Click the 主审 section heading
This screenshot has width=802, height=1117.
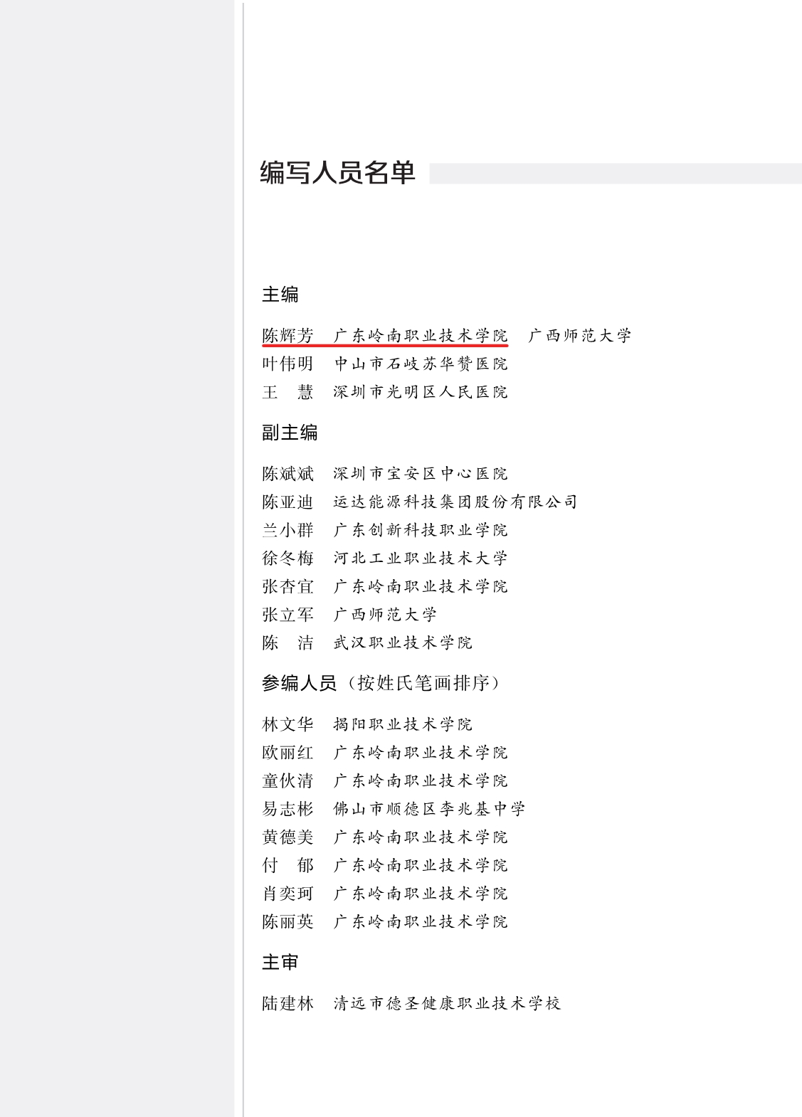pos(280,963)
